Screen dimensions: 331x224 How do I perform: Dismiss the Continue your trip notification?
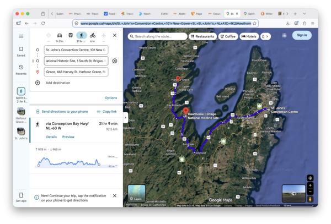coord(115,196)
